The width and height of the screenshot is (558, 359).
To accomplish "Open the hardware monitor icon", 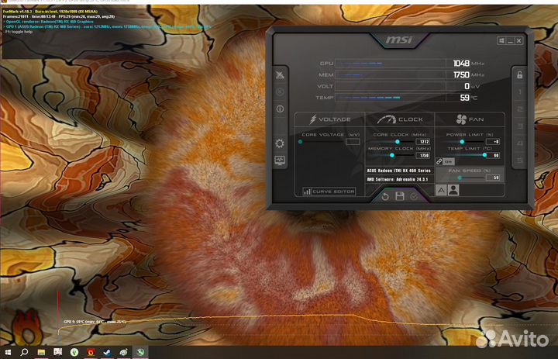I will pos(280,161).
